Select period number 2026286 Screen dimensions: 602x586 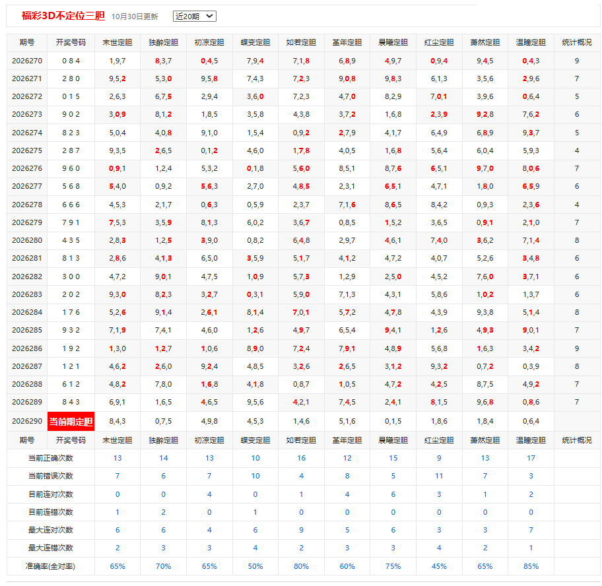tap(27, 348)
